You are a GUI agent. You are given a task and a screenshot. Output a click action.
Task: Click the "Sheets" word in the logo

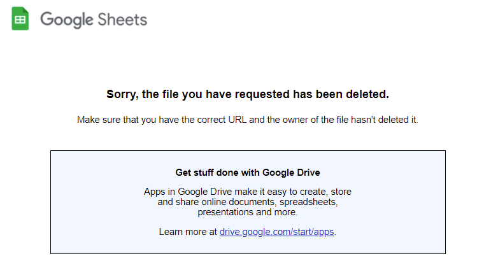[122, 19]
